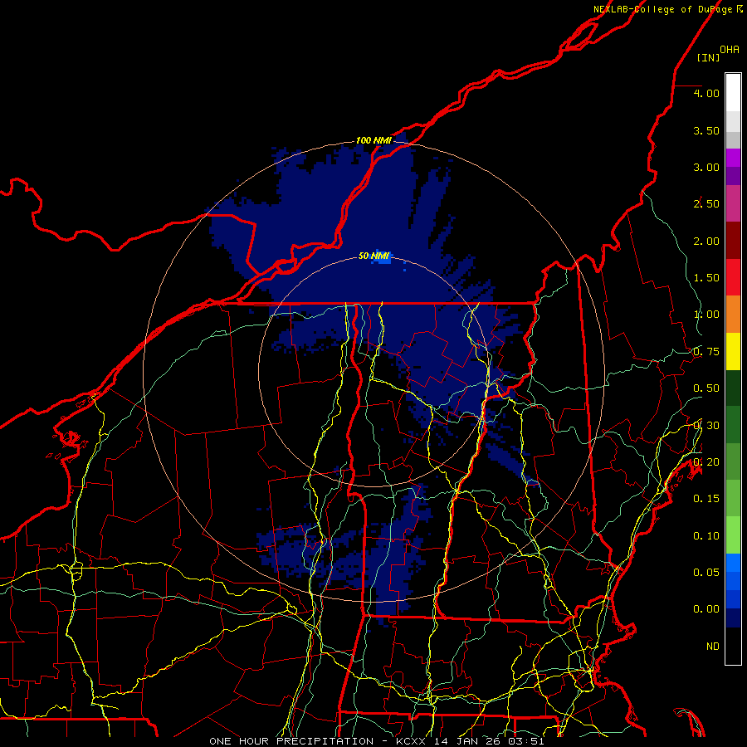Click the 4.00 legend value
The width and height of the screenshot is (747, 747).
(706, 93)
